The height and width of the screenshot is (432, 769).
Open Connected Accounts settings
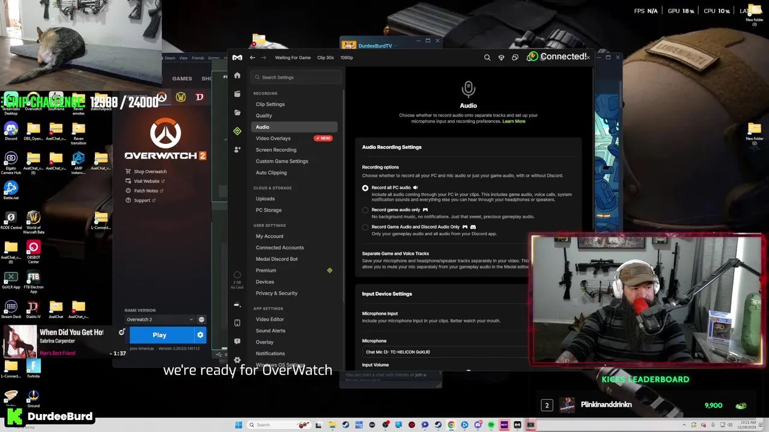pyautogui.click(x=279, y=248)
